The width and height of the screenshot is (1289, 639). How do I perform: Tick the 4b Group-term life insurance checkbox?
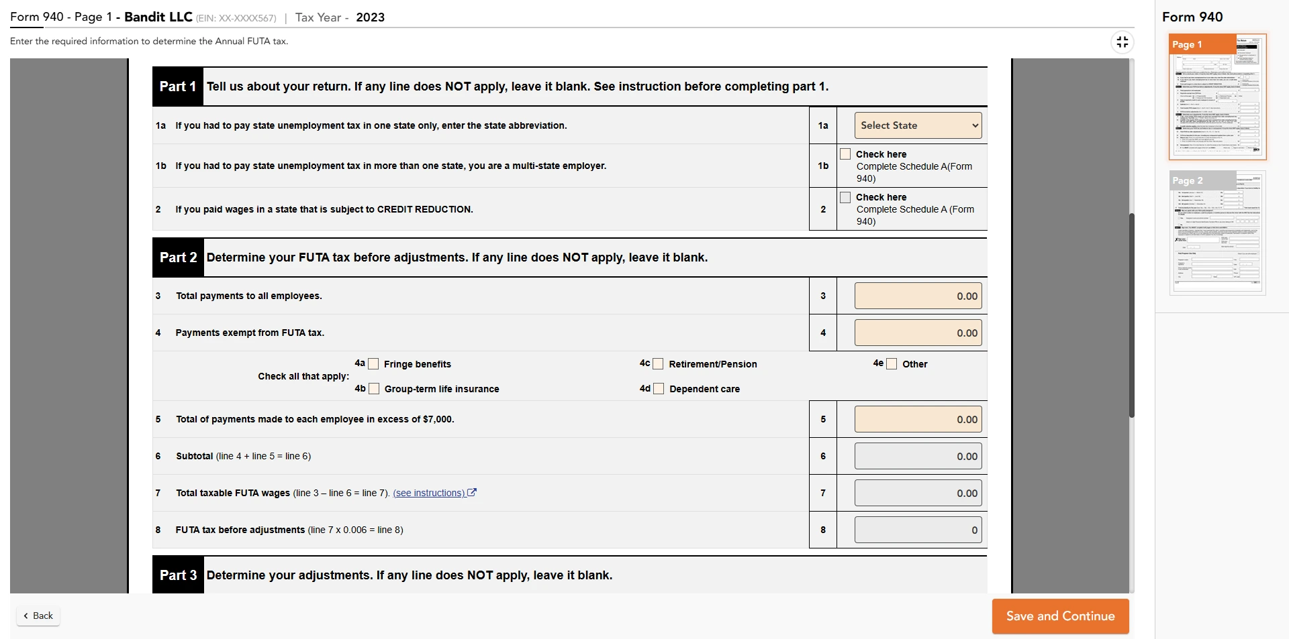(x=374, y=389)
